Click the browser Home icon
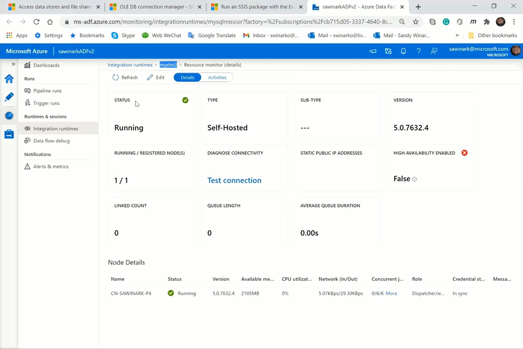Viewport: 523px width, 349px height. tap(50, 21)
